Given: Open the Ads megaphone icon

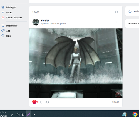Looking at the screenshot, I should click(3, 31).
